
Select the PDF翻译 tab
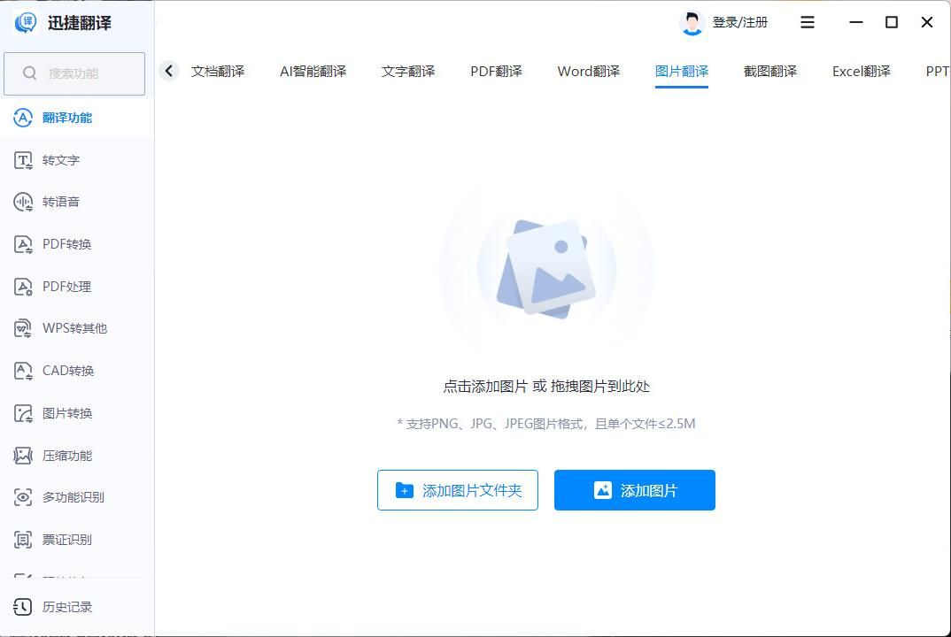496,72
